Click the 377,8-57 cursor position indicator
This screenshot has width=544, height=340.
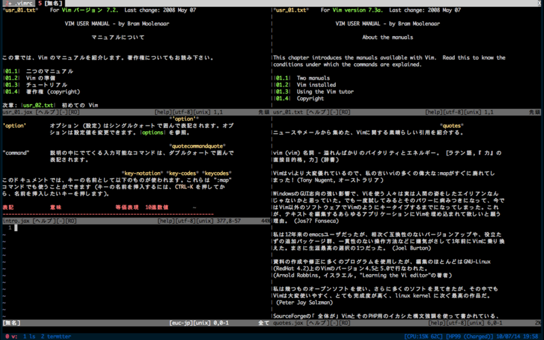[228, 220]
